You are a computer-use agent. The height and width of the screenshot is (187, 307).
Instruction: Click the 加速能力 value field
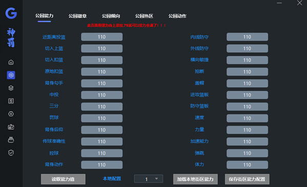point(247,141)
